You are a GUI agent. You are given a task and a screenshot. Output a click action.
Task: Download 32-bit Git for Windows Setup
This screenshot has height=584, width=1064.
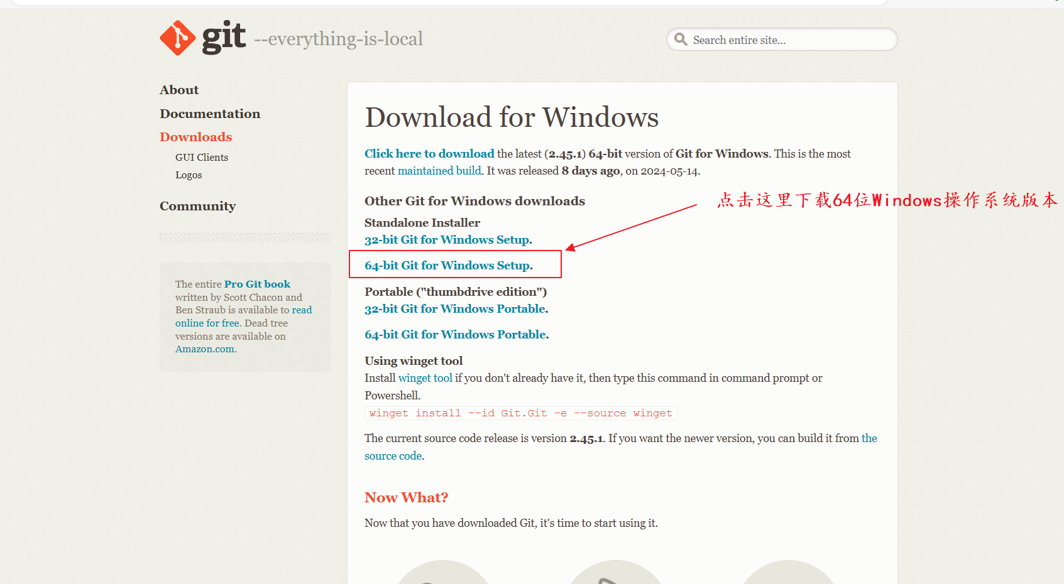(x=448, y=240)
